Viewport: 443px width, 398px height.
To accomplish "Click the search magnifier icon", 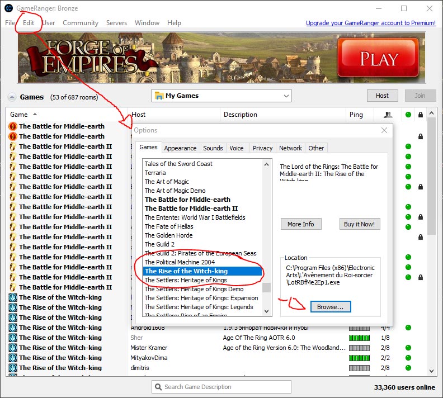I will pos(158,387).
